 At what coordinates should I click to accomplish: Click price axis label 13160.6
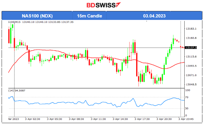[191, 38]
